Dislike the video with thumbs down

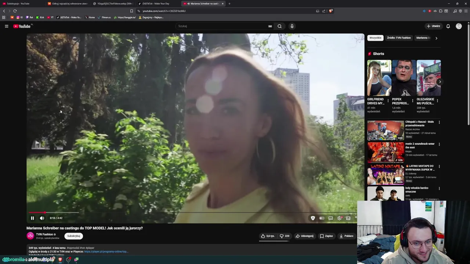[x=285, y=236]
